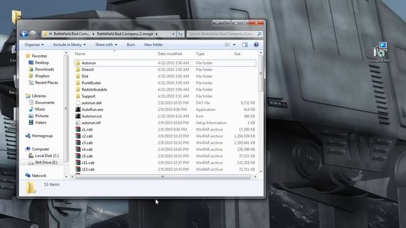Click the Battlefield.Bad.Com... breadcrumb segment
This screenshot has width=406, height=228.
tap(72, 34)
